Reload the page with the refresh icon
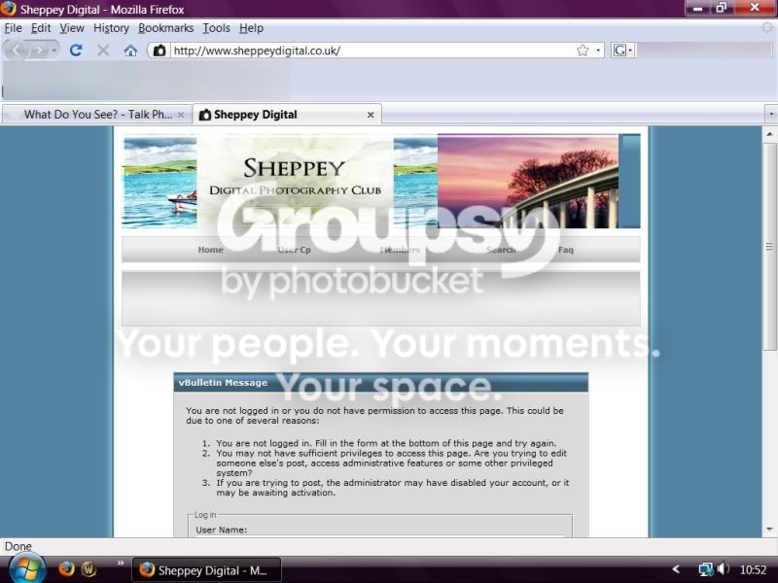This screenshot has height=583, width=778. [x=76, y=51]
